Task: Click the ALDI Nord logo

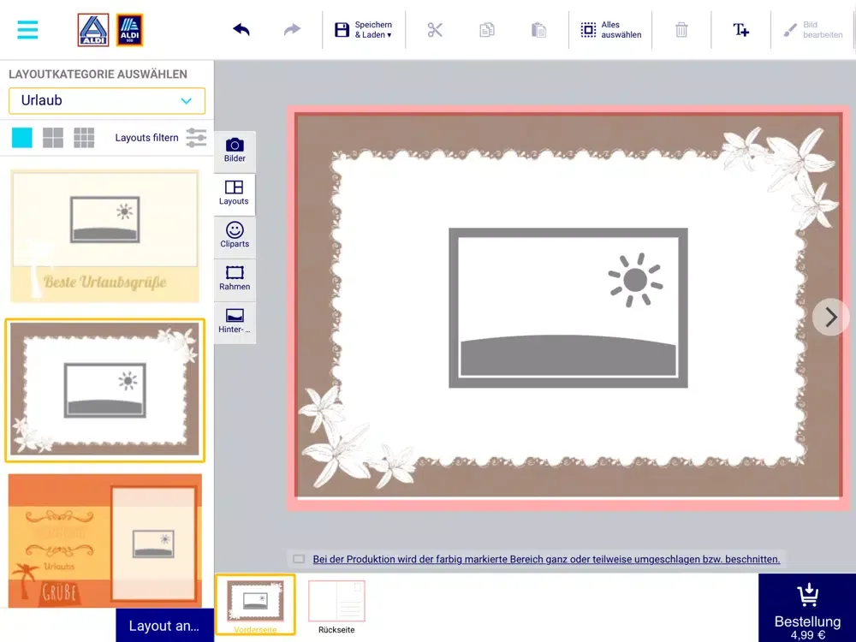Action: [92, 29]
